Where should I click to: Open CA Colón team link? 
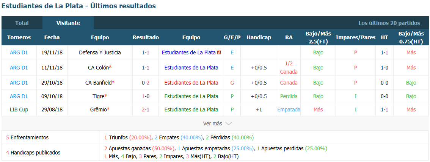click(x=100, y=68)
